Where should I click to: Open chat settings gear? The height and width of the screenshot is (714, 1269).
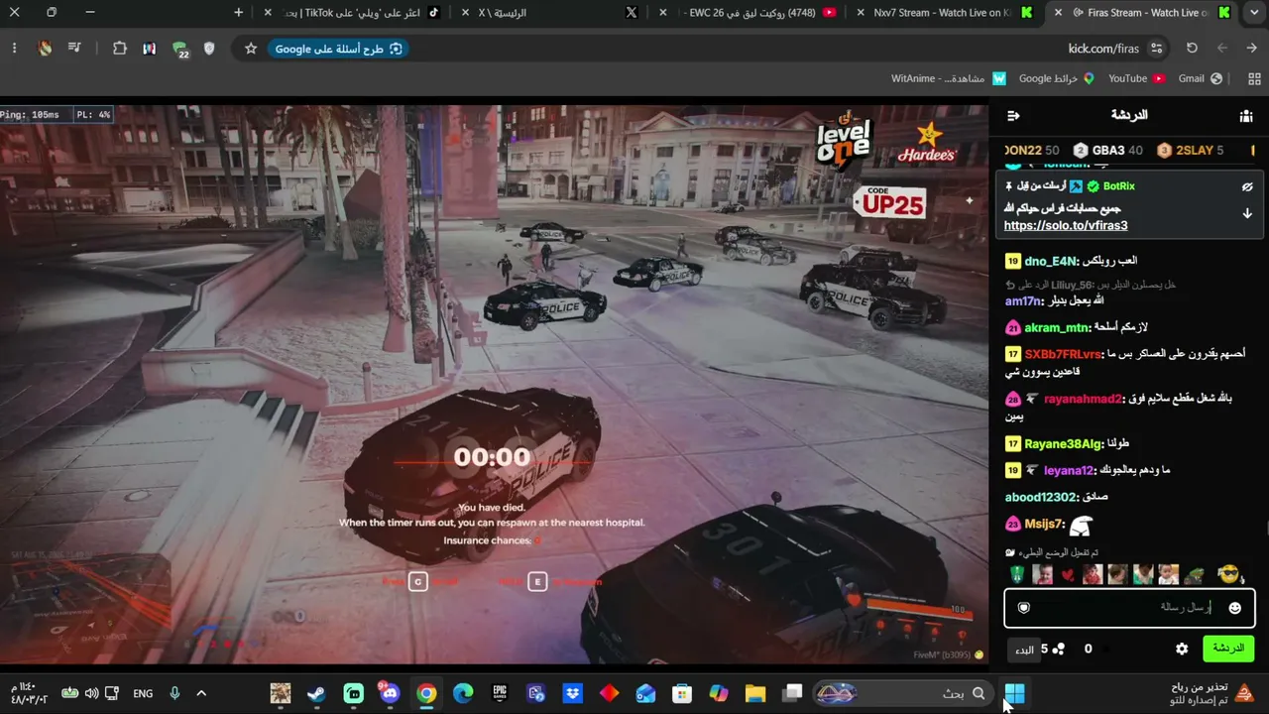[1182, 649]
